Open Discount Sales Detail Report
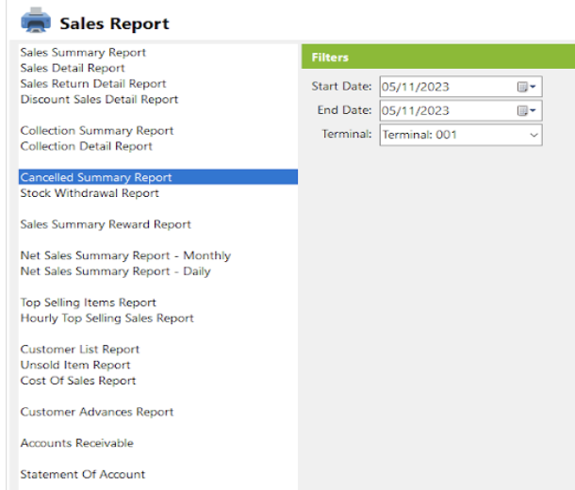Screen dimensions: 575x490 (x=99, y=99)
